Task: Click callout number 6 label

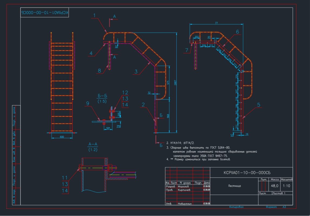Action: pyautogui.click(x=238, y=32)
